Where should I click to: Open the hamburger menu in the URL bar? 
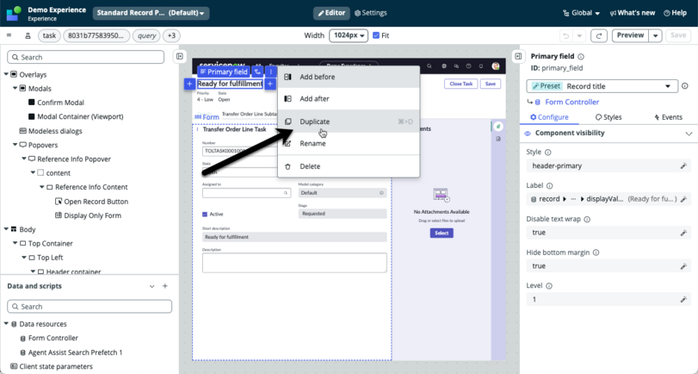[9, 35]
